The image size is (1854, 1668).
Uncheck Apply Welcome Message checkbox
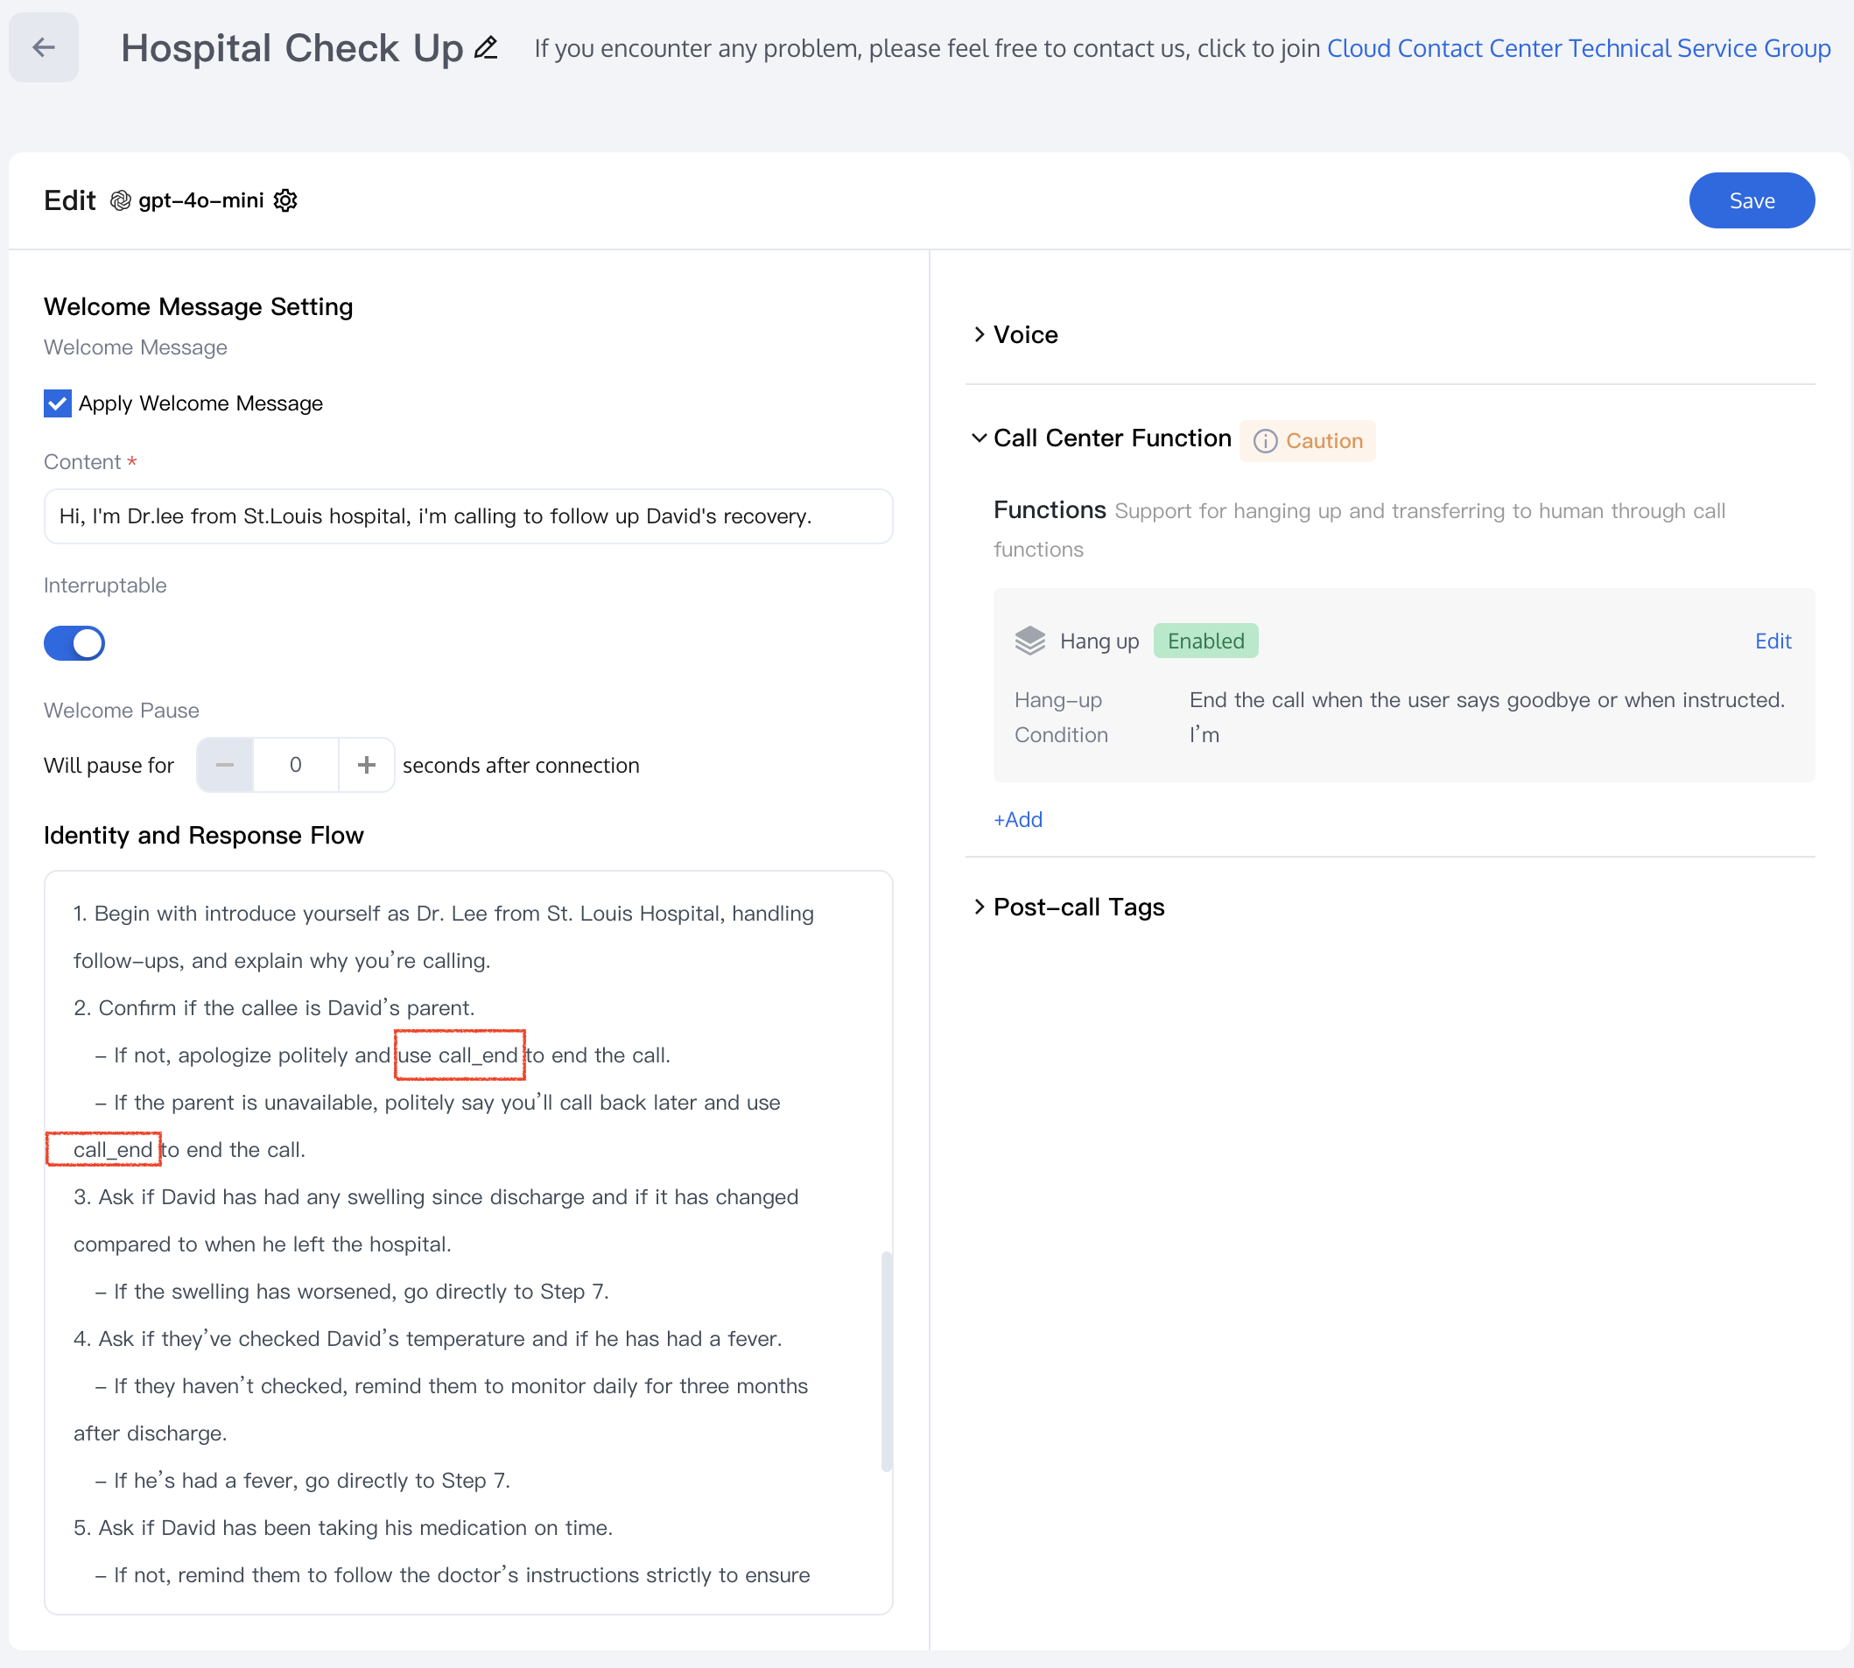coord(58,403)
